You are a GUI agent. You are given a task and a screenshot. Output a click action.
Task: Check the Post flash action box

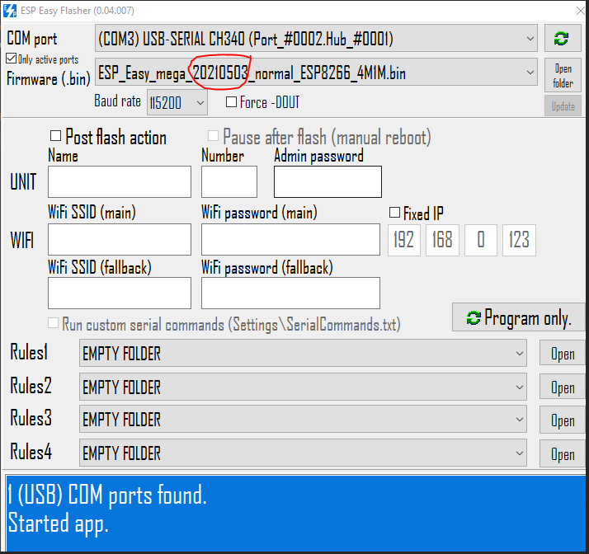coord(55,136)
